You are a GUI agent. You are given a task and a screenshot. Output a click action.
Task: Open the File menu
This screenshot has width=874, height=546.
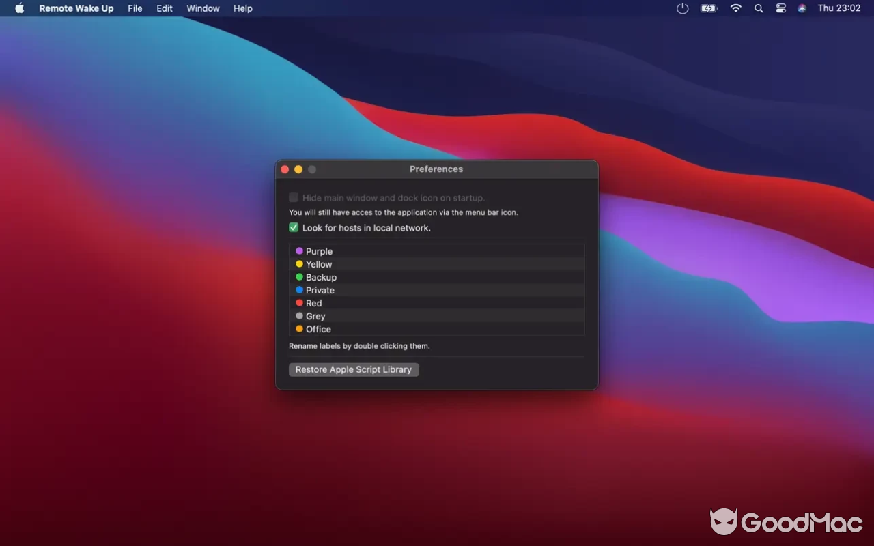[x=135, y=8]
